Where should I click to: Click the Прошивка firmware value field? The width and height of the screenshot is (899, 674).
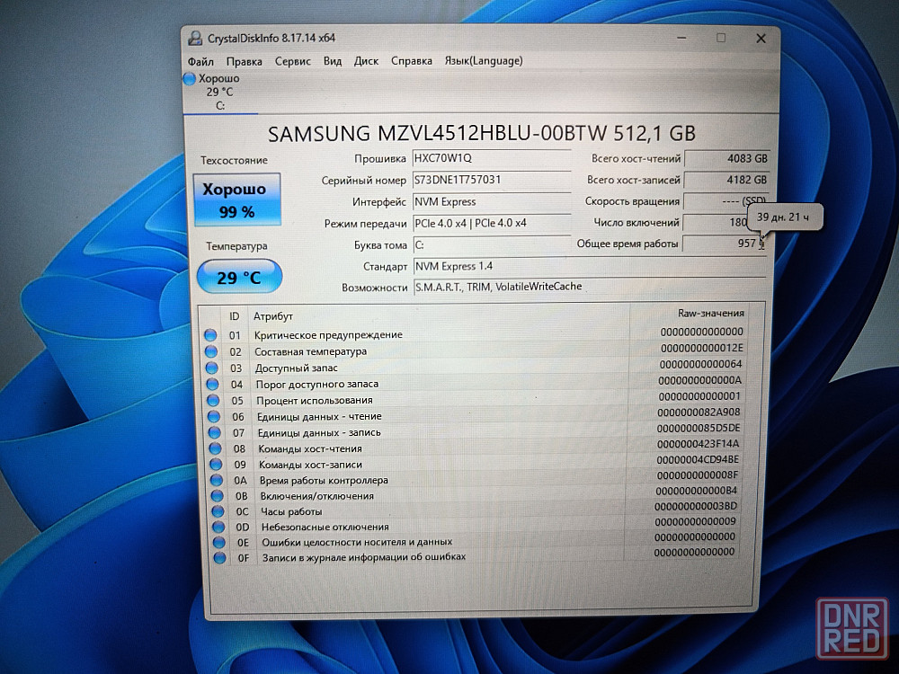[491, 158]
